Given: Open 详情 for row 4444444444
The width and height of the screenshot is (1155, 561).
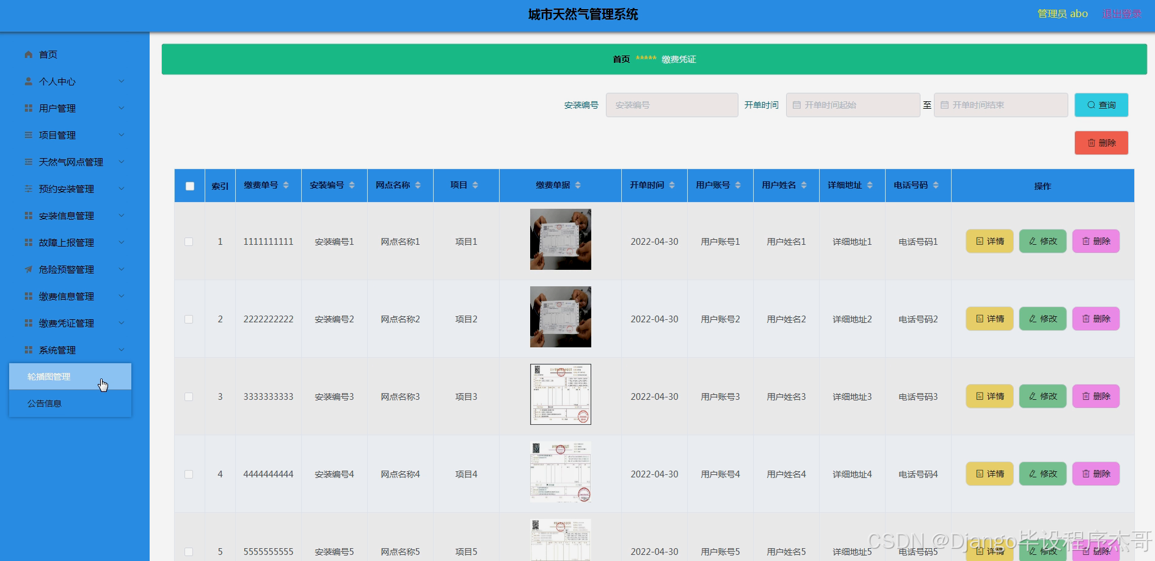Looking at the screenshot, I should pos(989,474).
